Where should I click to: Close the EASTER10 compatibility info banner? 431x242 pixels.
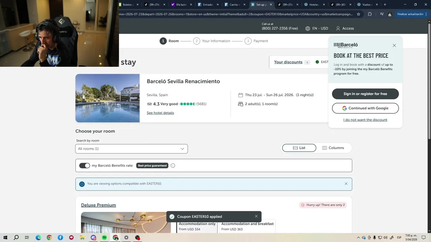(346, 184)
